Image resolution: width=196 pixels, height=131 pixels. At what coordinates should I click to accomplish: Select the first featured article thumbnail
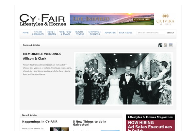160,45
